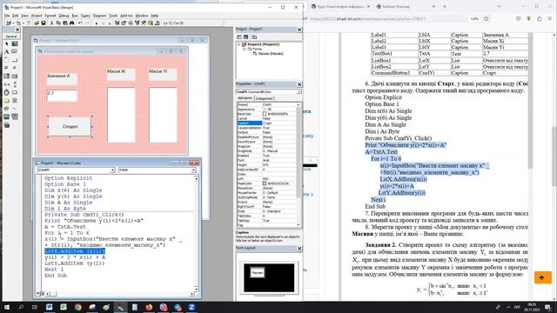The height and width of the screenshot is (313, 557).
Task: Select the DriveListBox control in the toolbox
Action: 15,92
